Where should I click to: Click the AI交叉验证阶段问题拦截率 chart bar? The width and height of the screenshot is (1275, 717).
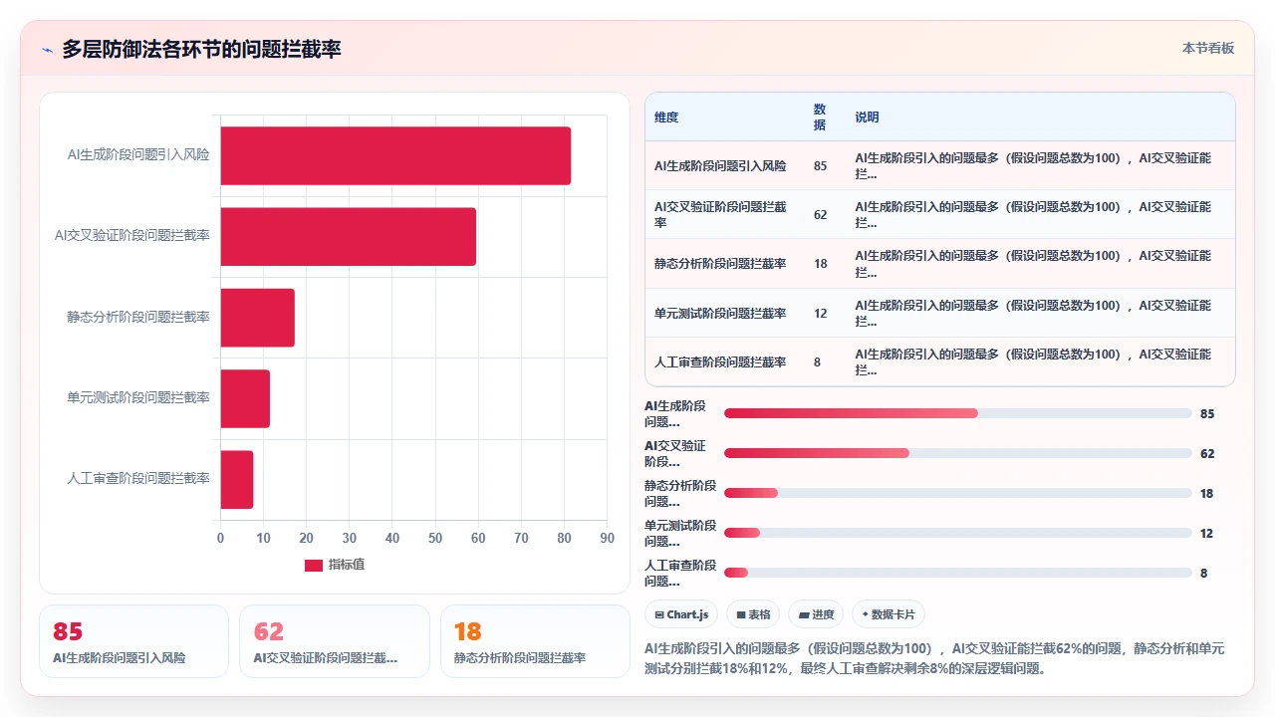click(x=349, y=236)
